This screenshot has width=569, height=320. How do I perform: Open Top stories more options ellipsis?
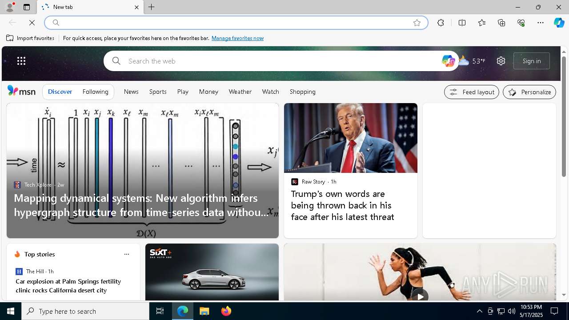click(x=127, y=254)
